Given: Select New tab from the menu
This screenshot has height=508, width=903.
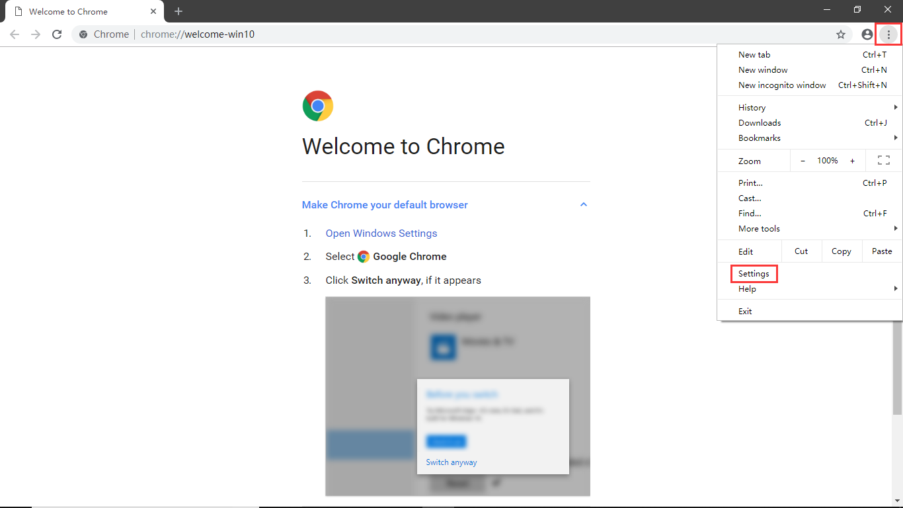Looking at the screenshot, I should point(810,55).
